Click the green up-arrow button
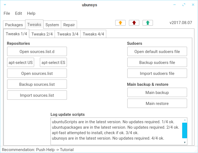The width and height of the screenshot is (198, 153). 148,23
